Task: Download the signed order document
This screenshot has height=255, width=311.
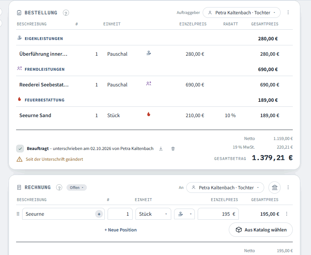Action: (x=161, y=149)
